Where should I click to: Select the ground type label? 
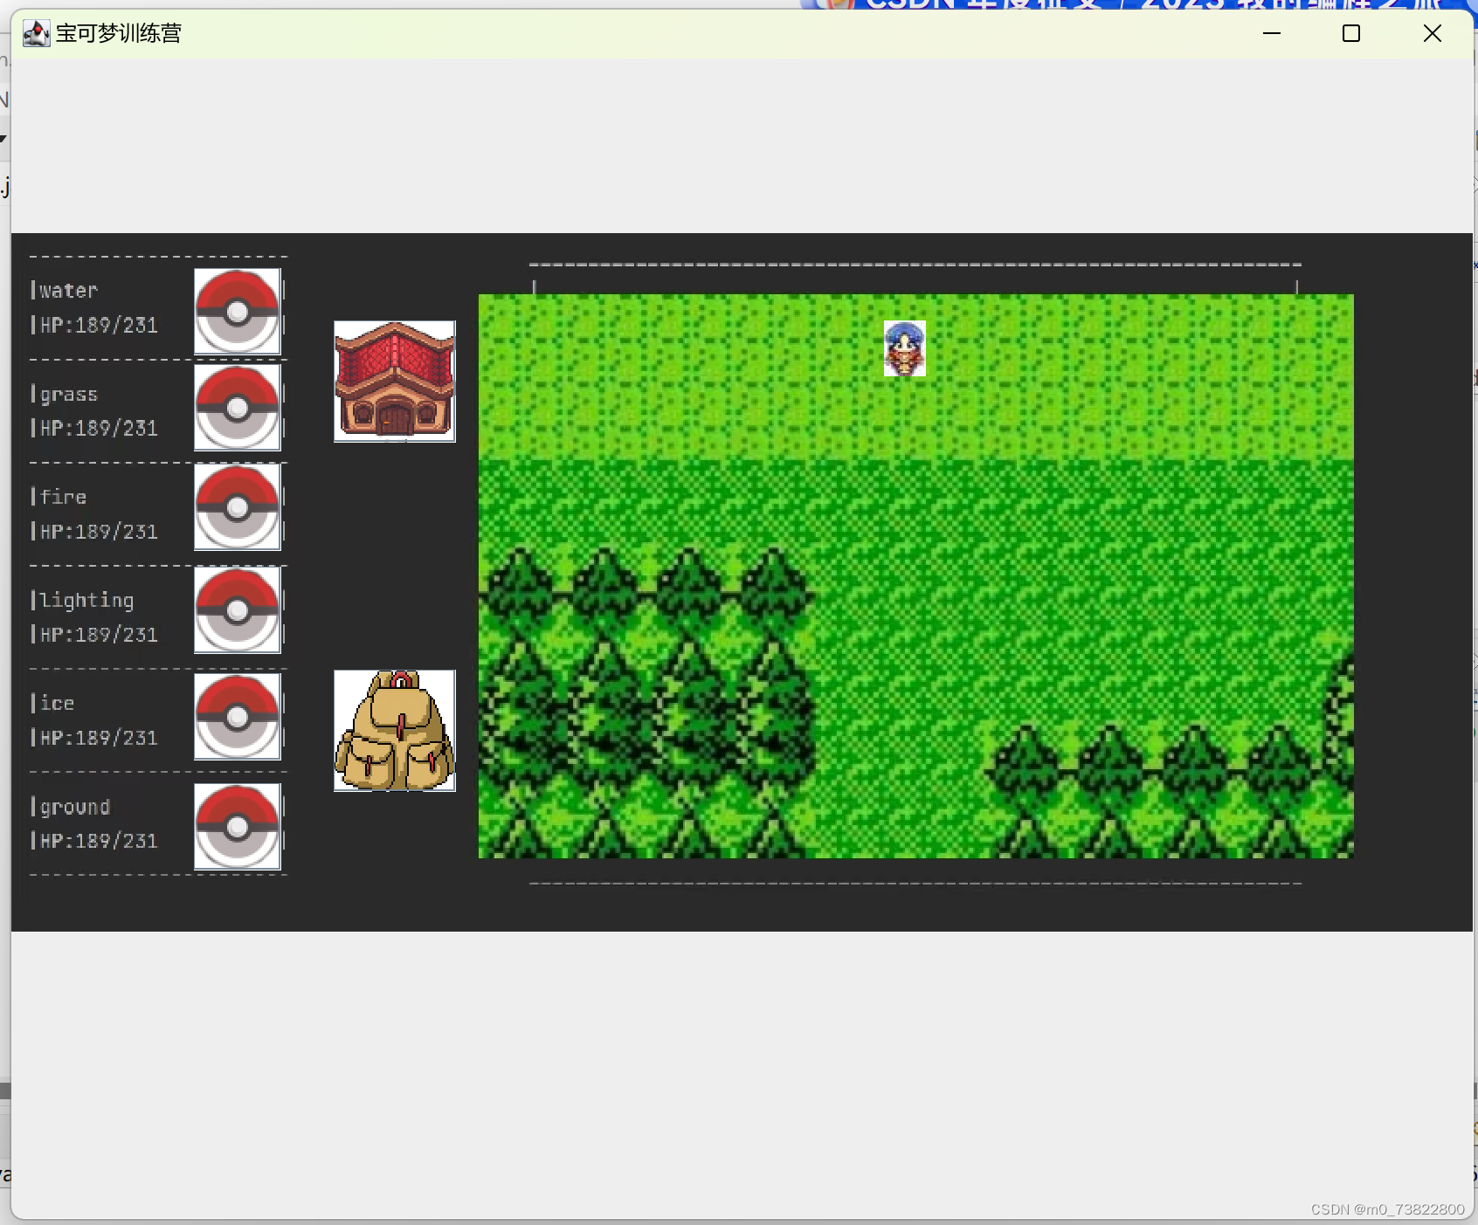tap(75, 808)
